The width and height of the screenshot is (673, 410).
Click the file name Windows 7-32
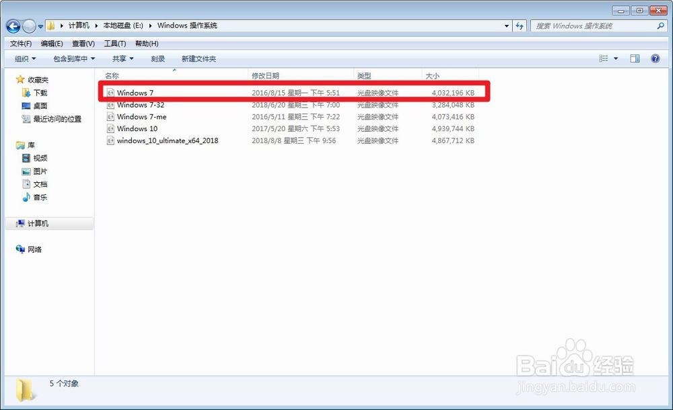(x=141, y=105)
